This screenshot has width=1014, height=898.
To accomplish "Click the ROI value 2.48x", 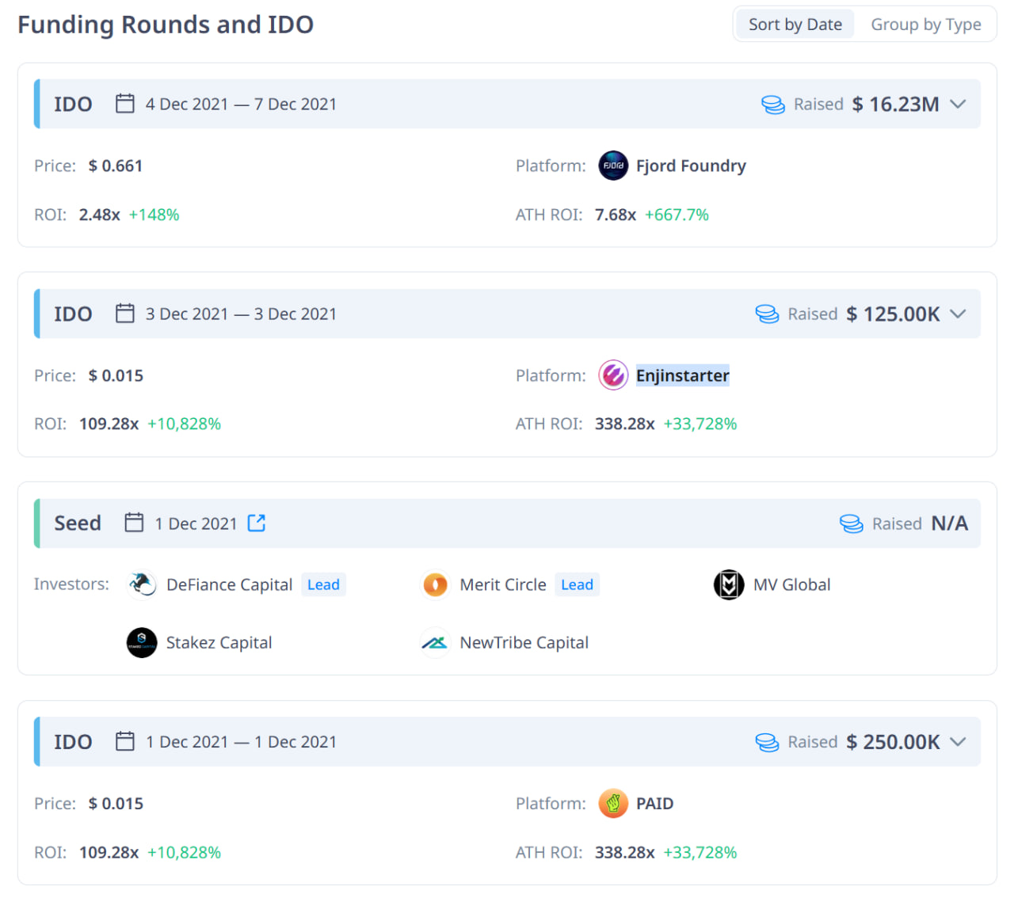I will pyautogui.click(x=100, y=215).
